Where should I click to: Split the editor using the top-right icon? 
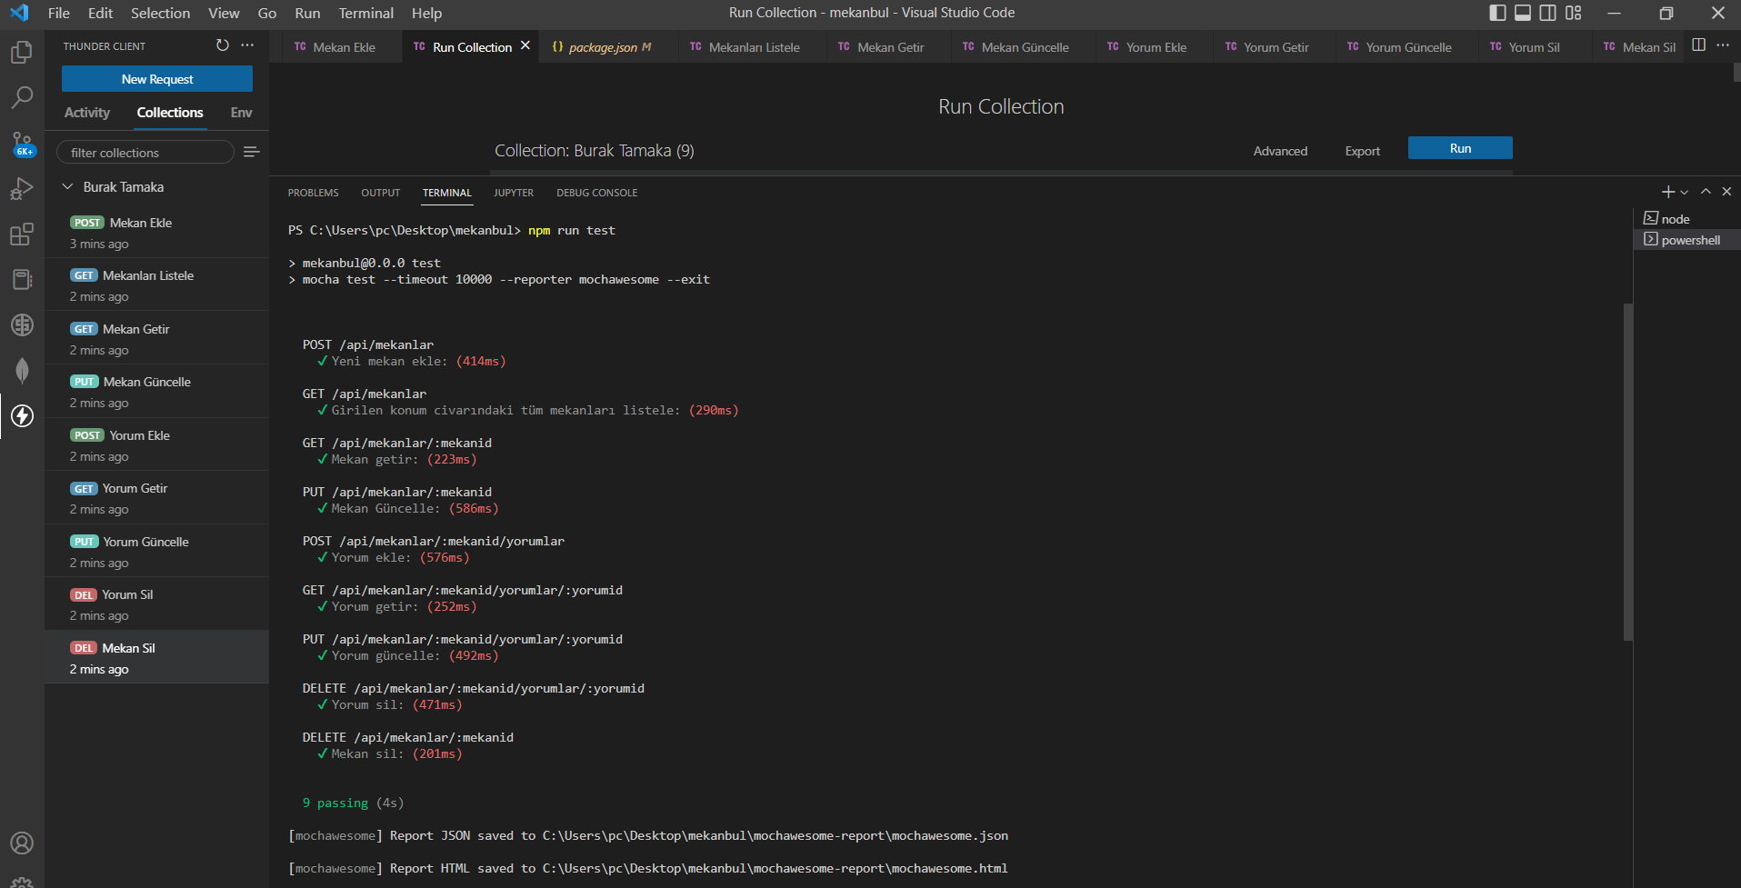[1699, 45]
